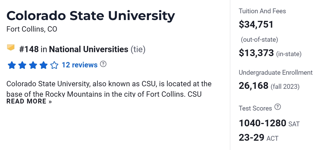Open the 12 reviews link
318x150 pixels.
click(80, 65)
